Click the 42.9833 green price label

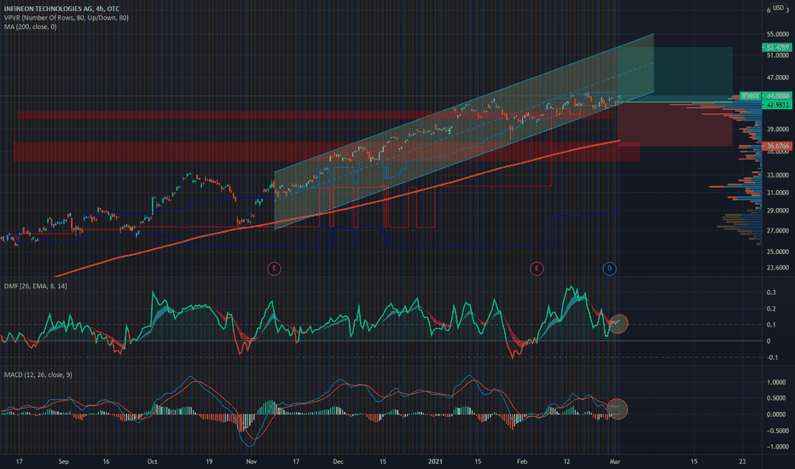pos(777,104)
